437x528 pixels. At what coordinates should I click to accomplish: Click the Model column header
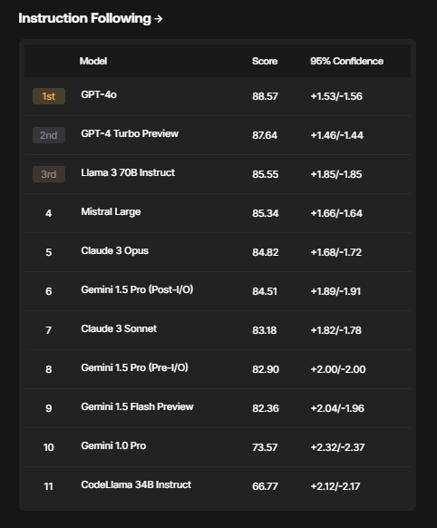pyautogui.click(x=93, y=61)
